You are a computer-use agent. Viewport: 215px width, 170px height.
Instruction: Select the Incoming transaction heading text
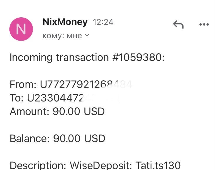point(59,57)
